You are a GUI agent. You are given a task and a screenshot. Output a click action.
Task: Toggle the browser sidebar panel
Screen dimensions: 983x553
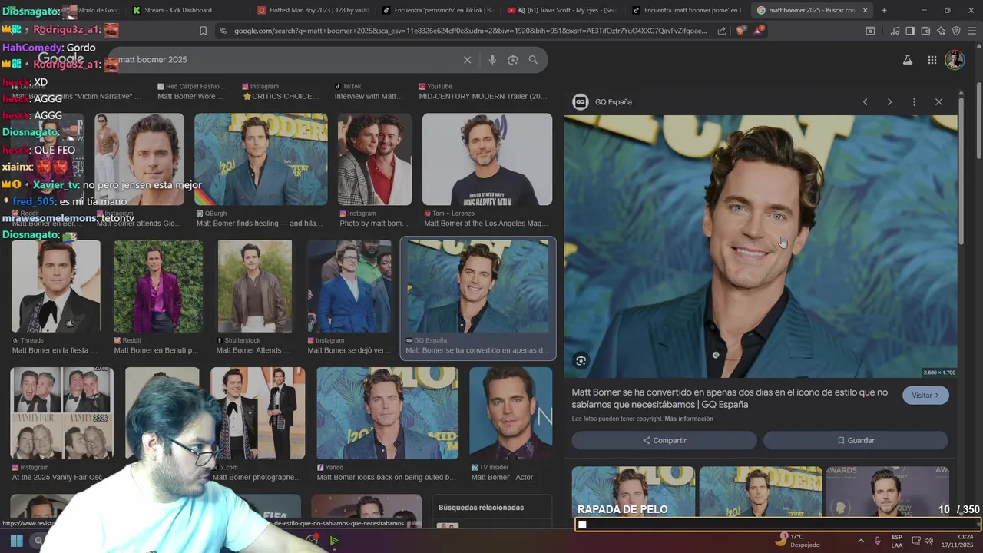(910, 31)
